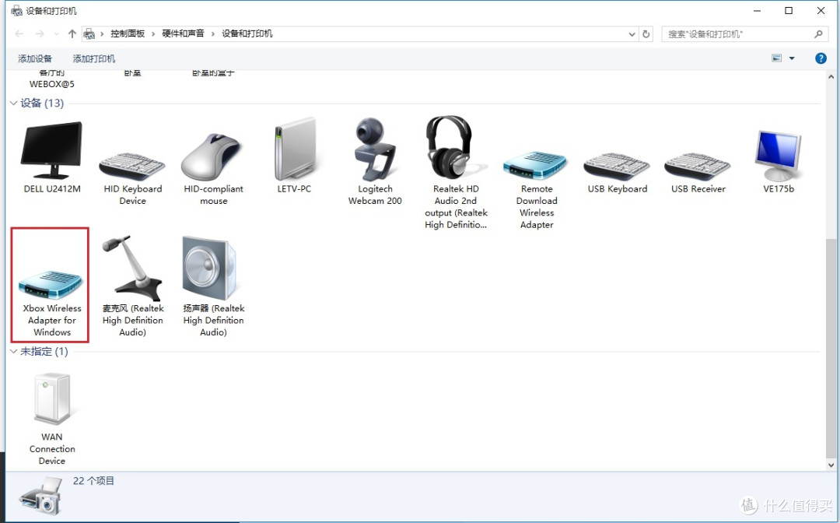This screenshot has height=523, width=840.
Task: Click the scrollbar down arrow
Action: point(831,465)
